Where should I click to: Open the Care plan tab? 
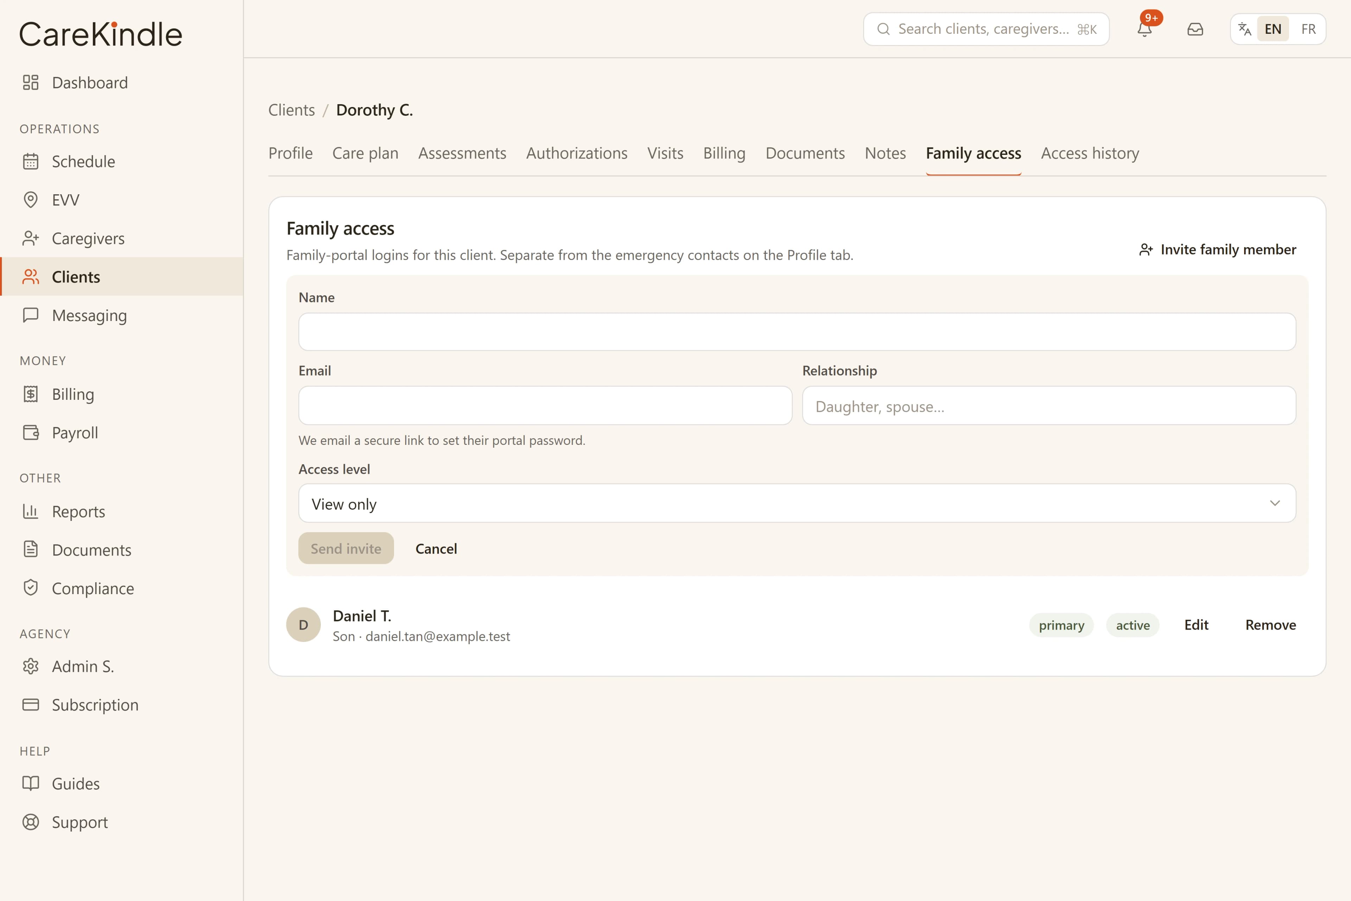tap(365, 153)
